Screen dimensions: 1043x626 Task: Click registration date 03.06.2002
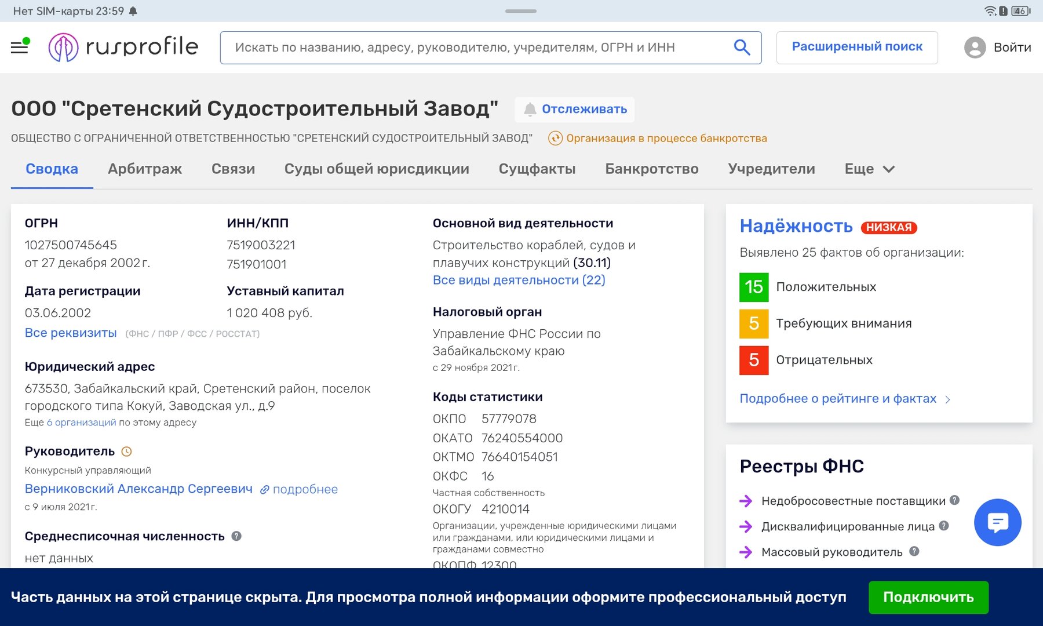(58, 313)
